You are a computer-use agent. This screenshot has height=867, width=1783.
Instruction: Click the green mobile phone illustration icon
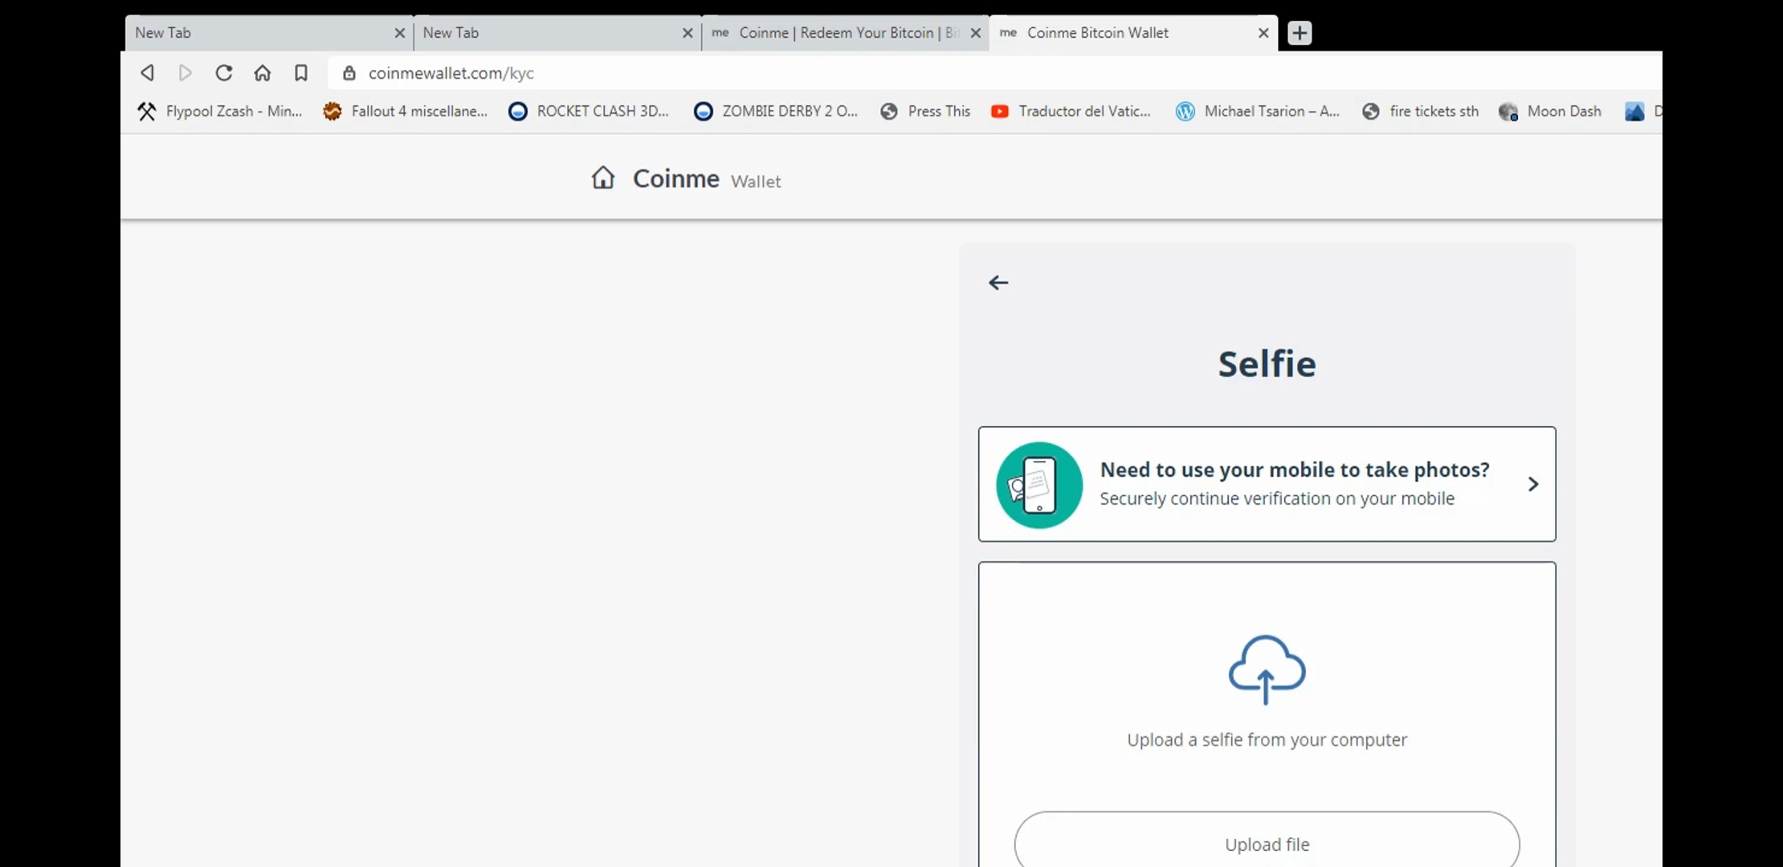coord(1038,484)
